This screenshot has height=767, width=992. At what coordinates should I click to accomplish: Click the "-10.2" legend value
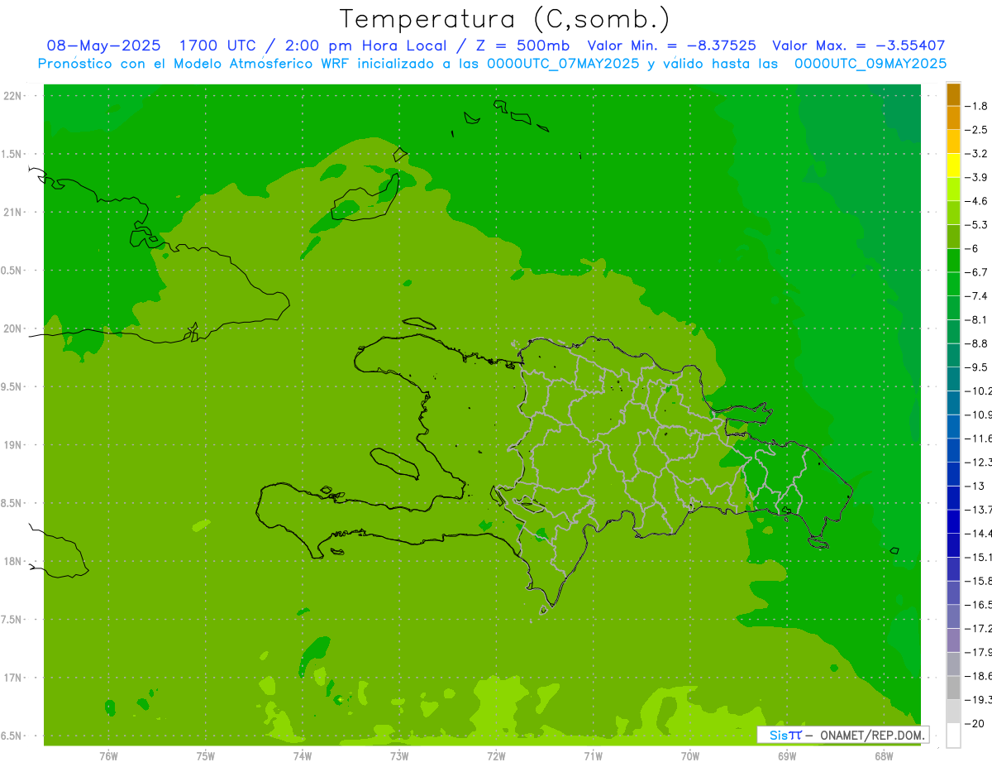coord(980,391)
